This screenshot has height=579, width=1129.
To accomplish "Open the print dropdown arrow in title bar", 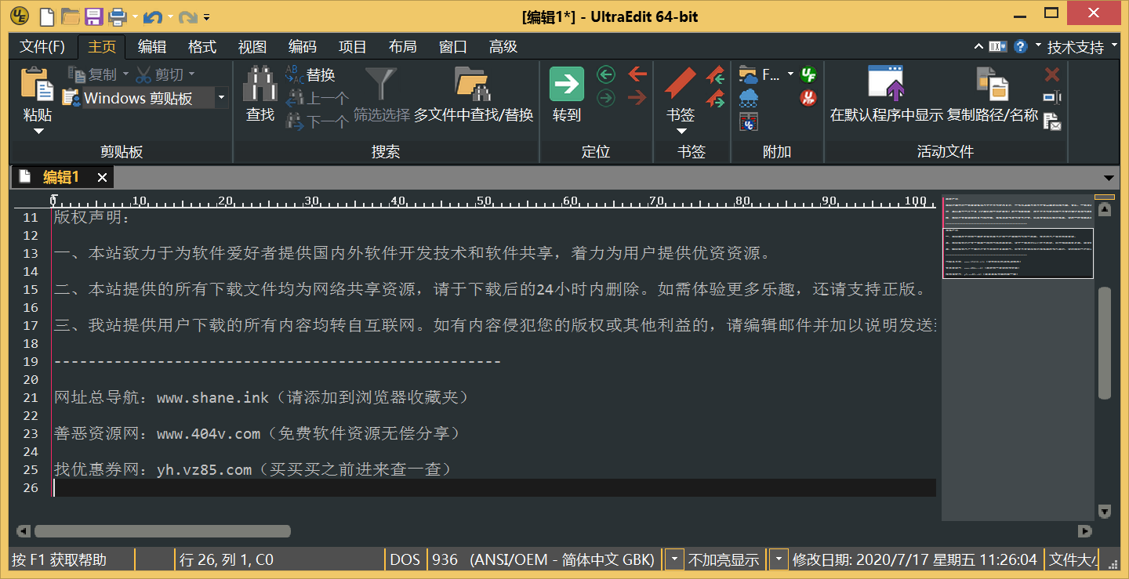I will 135,16.
